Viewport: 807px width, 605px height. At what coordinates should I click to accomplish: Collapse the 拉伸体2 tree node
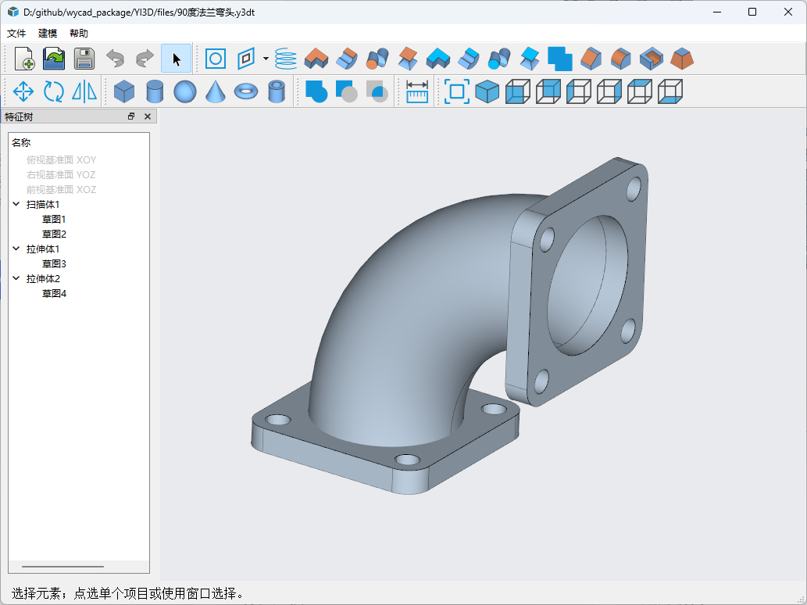[16, 278]
